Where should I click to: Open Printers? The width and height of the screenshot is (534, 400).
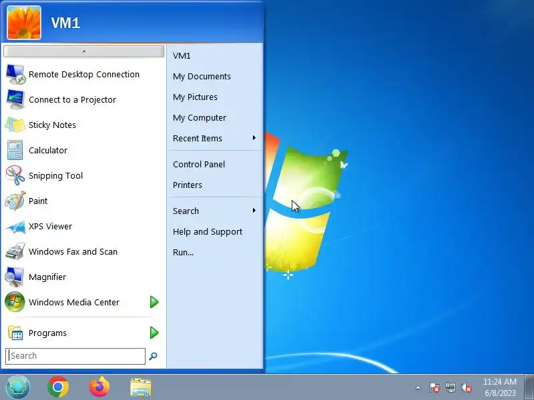point(188,185)
